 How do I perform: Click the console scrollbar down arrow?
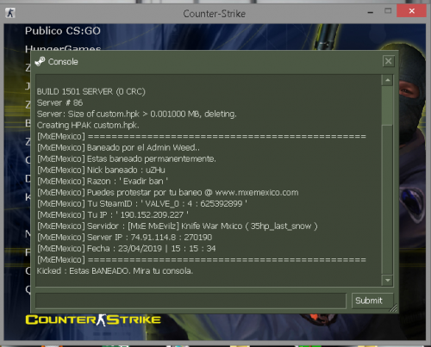(x=387, y=280)
